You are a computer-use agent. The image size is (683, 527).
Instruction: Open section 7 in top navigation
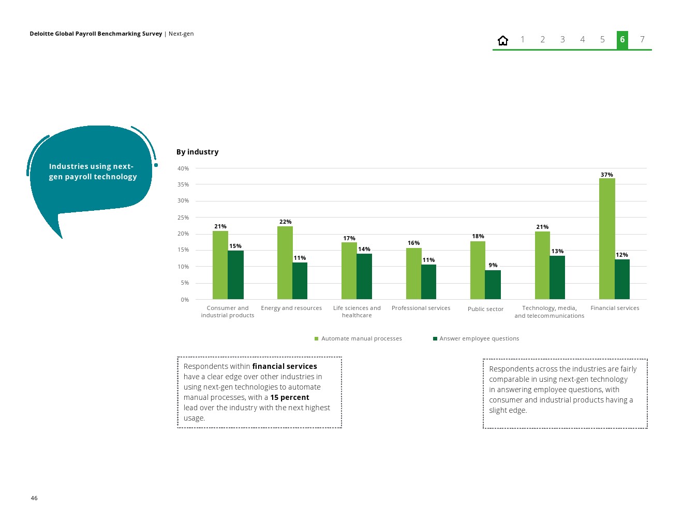pyautogui.click(x=642, y=40)
